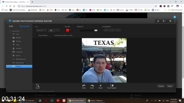This screenshot has width=184, height=103.
Task: Click the TEXAS text on the photo
Action: point(104,43)
